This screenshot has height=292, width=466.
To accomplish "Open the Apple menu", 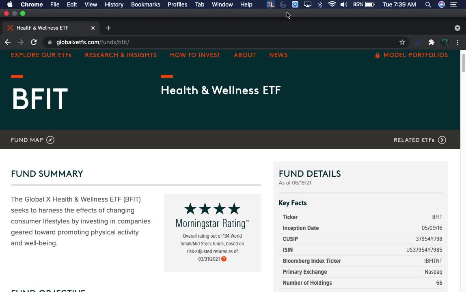I will click(10, 4).
